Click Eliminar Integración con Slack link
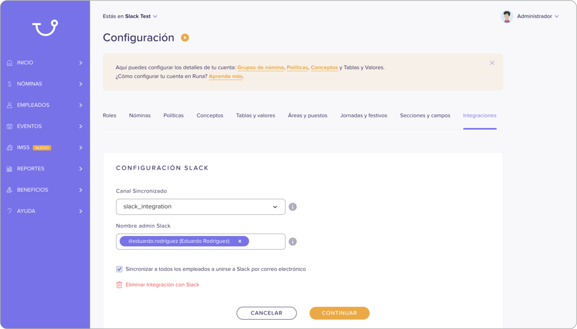 tap(162, 285)
